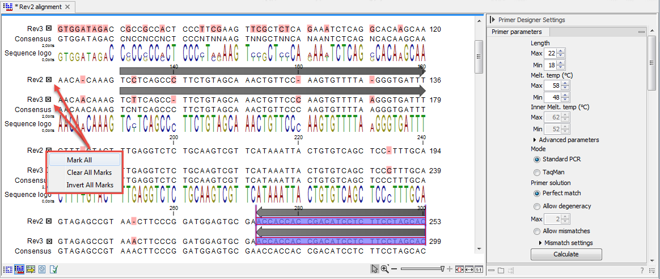The height and width of the screenshot is (279, 660).
Task: Click the fit width zoom icon
Action: pos(469,269)
